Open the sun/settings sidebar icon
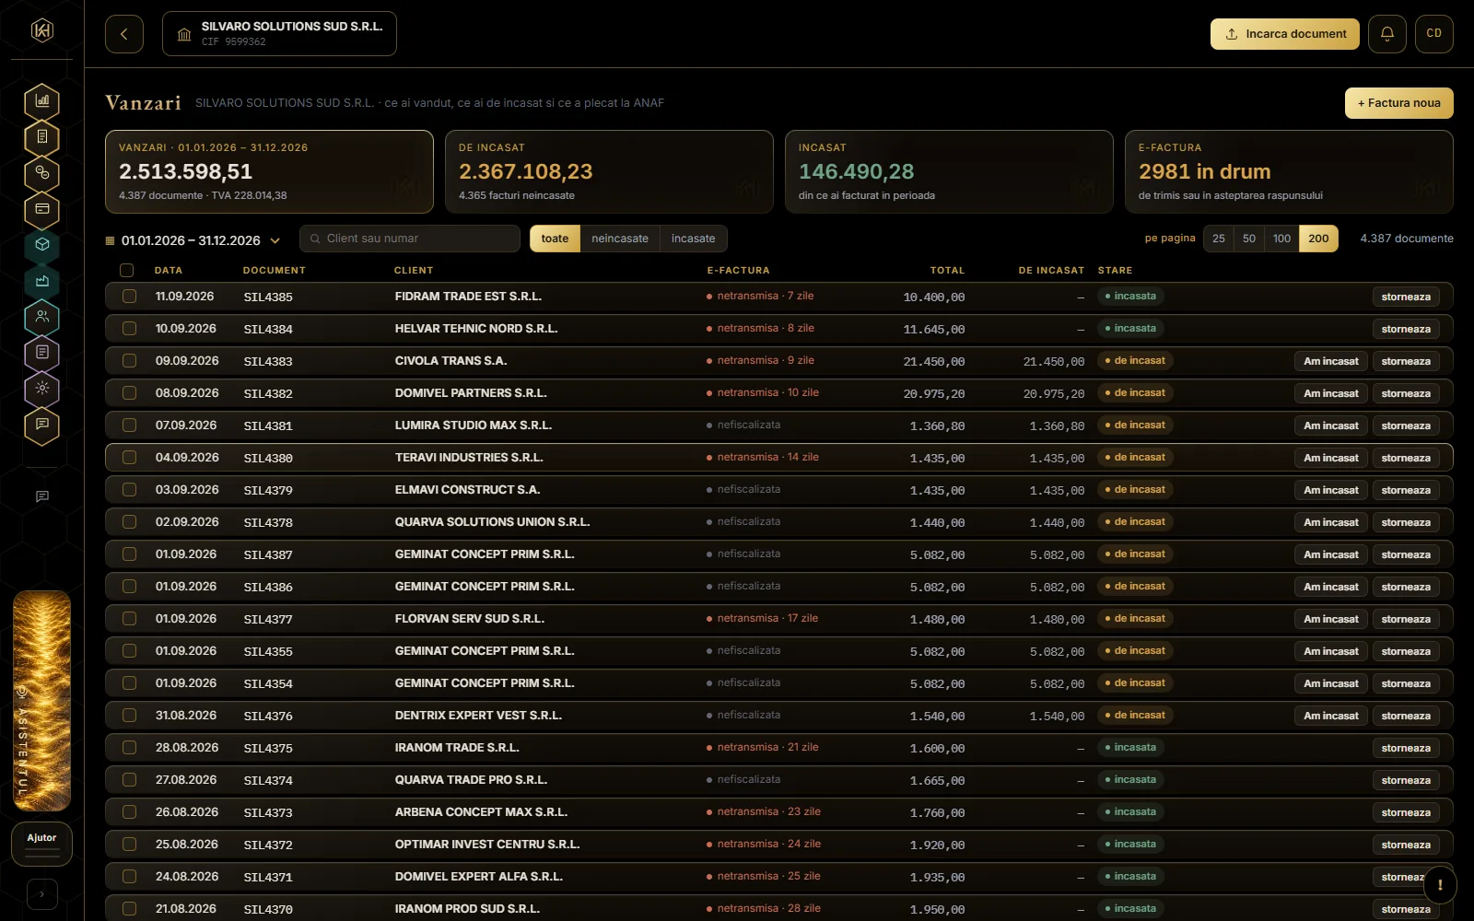This screenshot has height=921, width=1474. click(42, 389)
